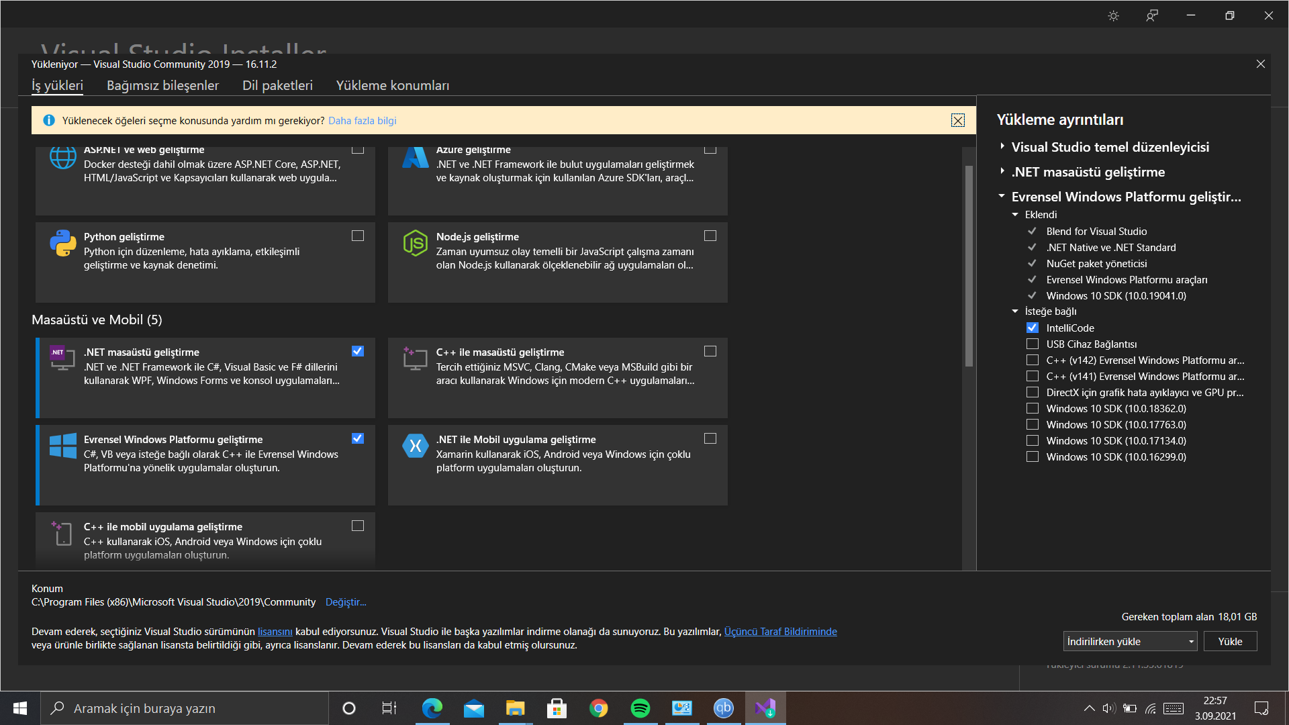The height and width of the screenshot is (725, 1289).
Task: Dismiss the yellow info banner
Action: coord(957,121)
